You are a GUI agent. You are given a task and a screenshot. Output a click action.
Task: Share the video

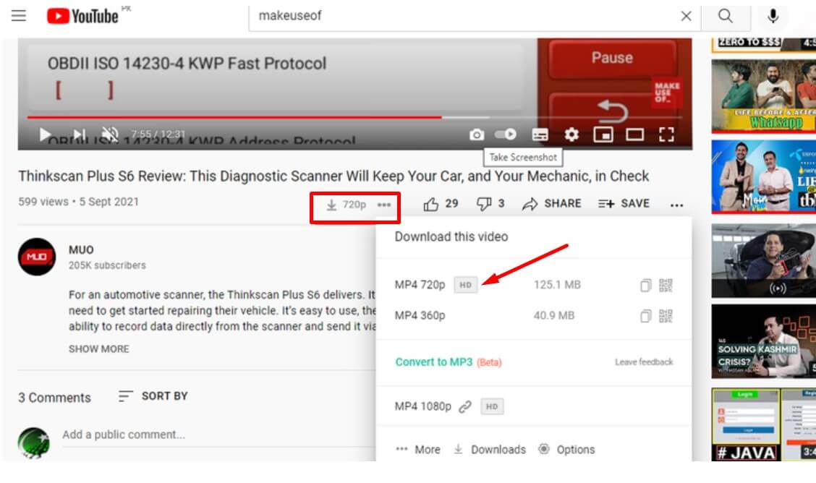tap(552, 204)
